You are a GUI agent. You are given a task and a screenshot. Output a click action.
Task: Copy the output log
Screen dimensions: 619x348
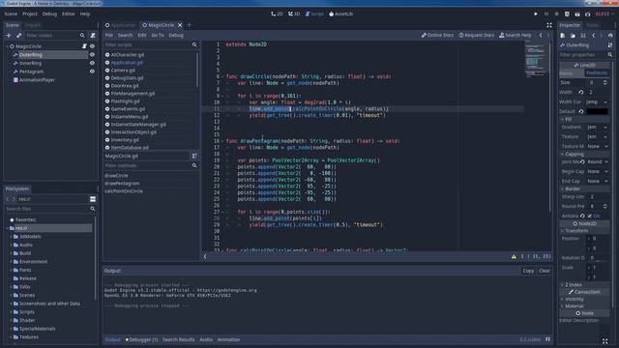click(528, 271)
